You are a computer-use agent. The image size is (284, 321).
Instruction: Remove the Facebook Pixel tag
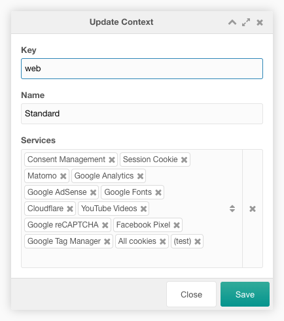coord(177,225)
